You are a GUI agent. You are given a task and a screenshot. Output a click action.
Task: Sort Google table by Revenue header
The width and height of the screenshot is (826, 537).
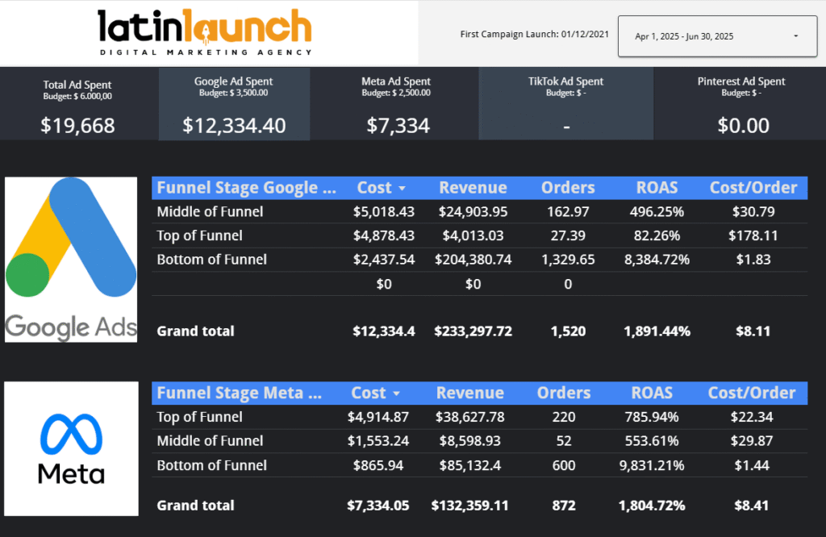point(473,188)
